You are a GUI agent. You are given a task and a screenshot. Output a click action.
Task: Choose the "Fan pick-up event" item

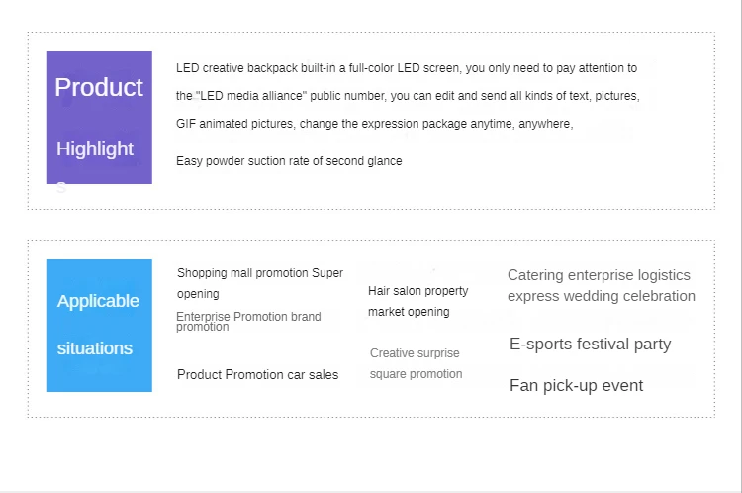(x=576, y=386)
